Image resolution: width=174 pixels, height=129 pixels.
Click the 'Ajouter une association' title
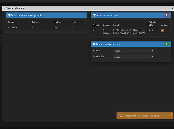108,44
